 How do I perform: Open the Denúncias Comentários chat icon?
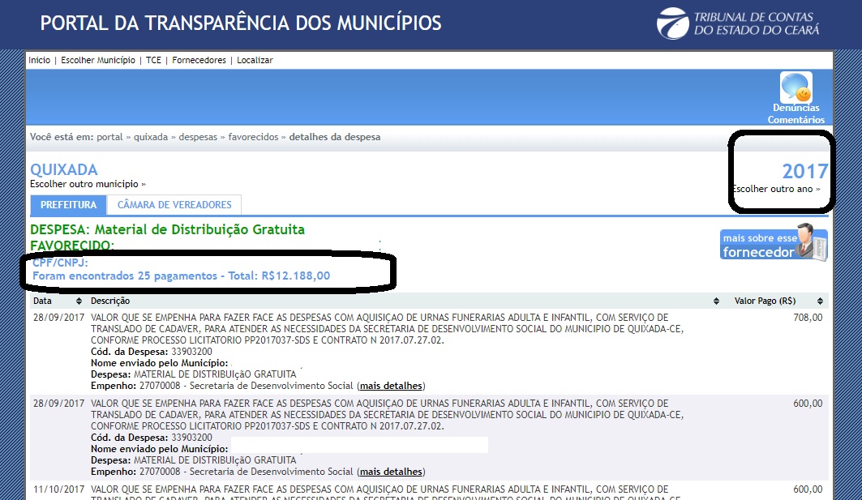point(796,88)
